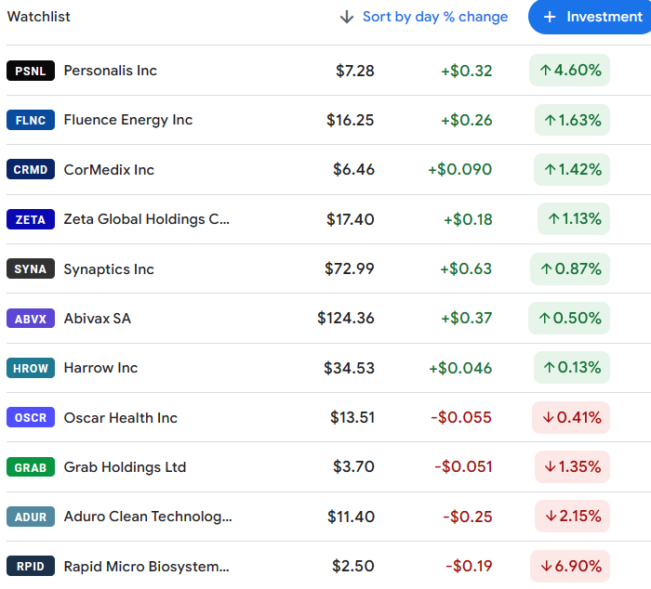Click the FLNC ticker badge
The height and width of the screenshot is (589, 651).
point(31,120)
